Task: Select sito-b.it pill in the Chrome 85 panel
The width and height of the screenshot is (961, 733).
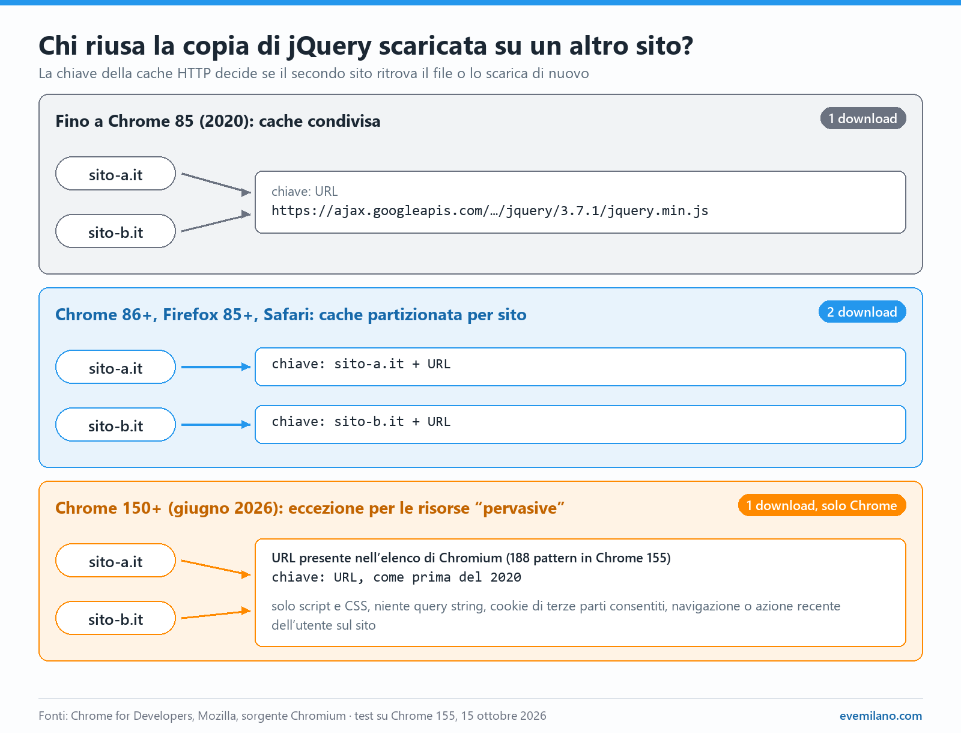Action: [x=115, y=231]
